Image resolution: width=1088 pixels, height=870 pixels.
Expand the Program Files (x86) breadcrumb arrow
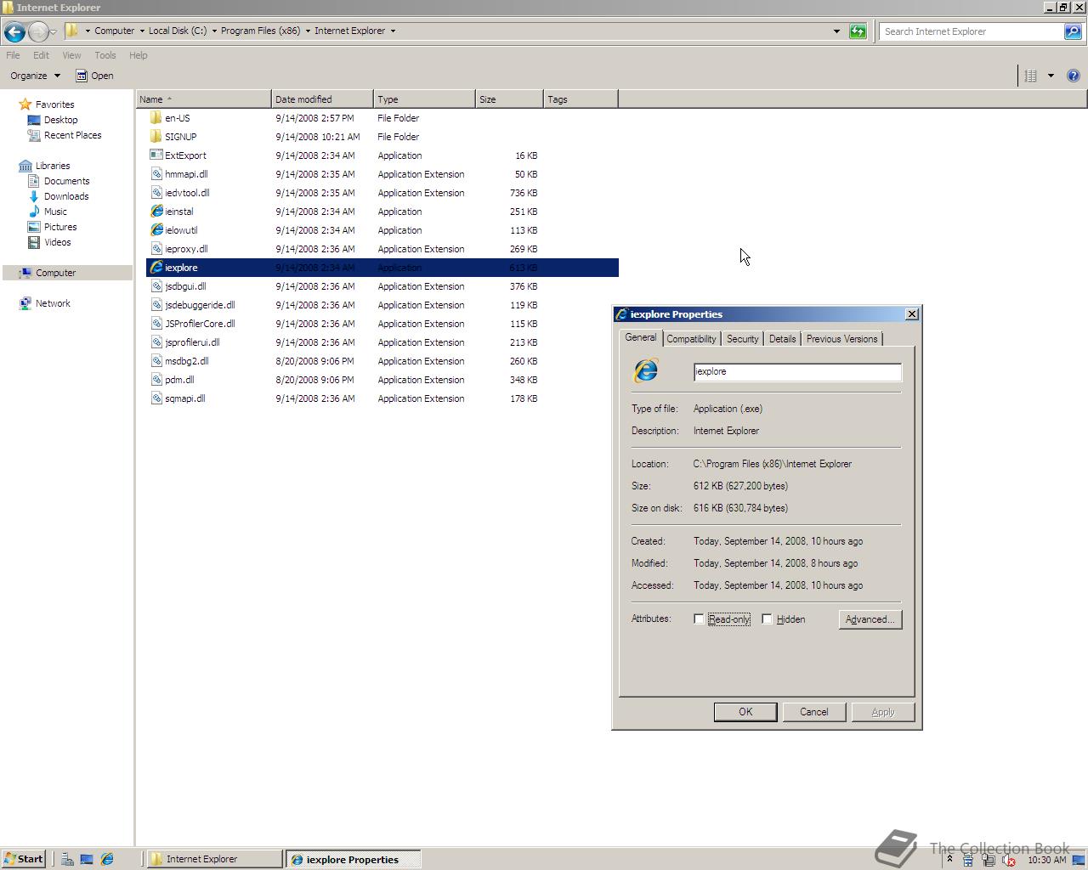pyautogui.click(x=308, y=31)
